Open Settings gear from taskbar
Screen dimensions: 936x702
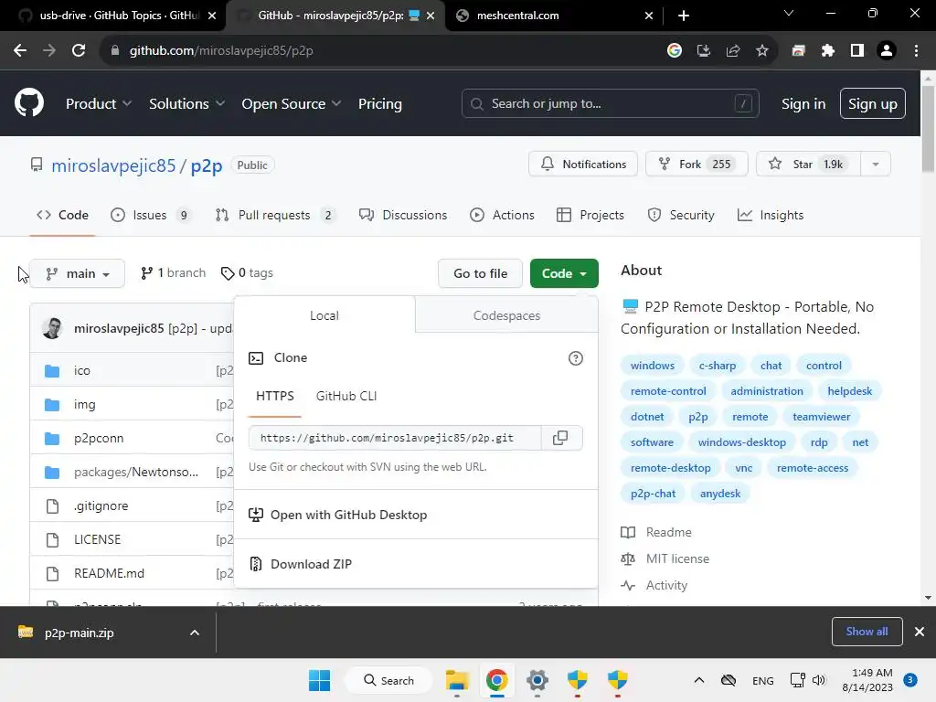537,680
